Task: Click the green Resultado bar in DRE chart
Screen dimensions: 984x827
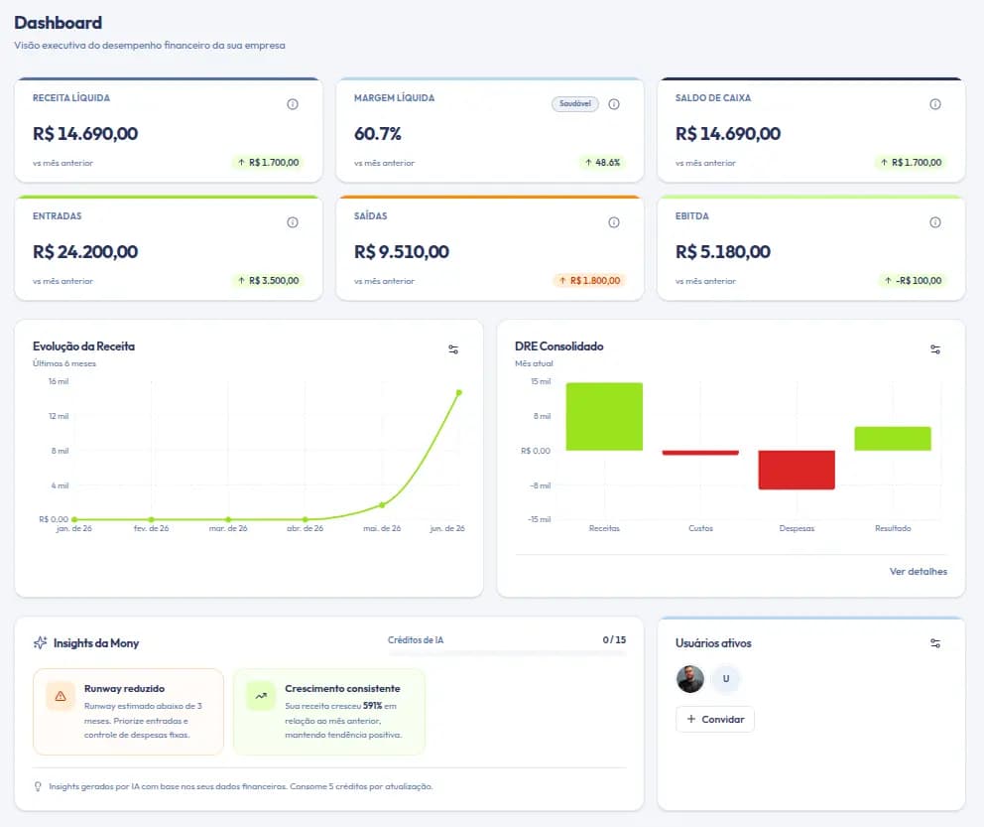Action: (893, 438)
